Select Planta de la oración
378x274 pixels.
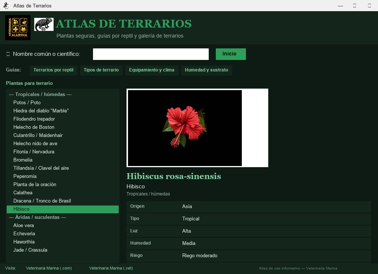pos(63,185)
